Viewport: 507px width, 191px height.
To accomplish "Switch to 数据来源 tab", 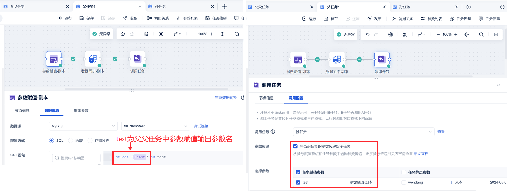I will tap(52, 111).
